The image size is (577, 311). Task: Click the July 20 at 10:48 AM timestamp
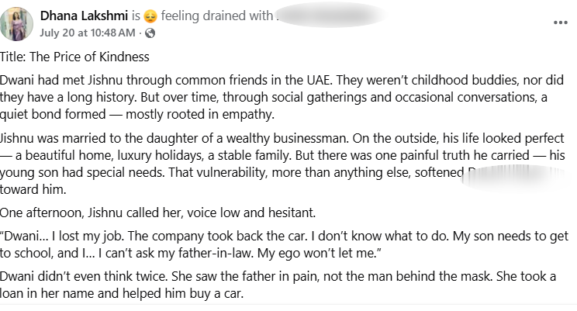88,33
